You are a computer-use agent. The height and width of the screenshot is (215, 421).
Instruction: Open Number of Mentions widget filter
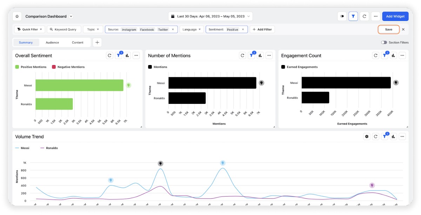[252, 56]
